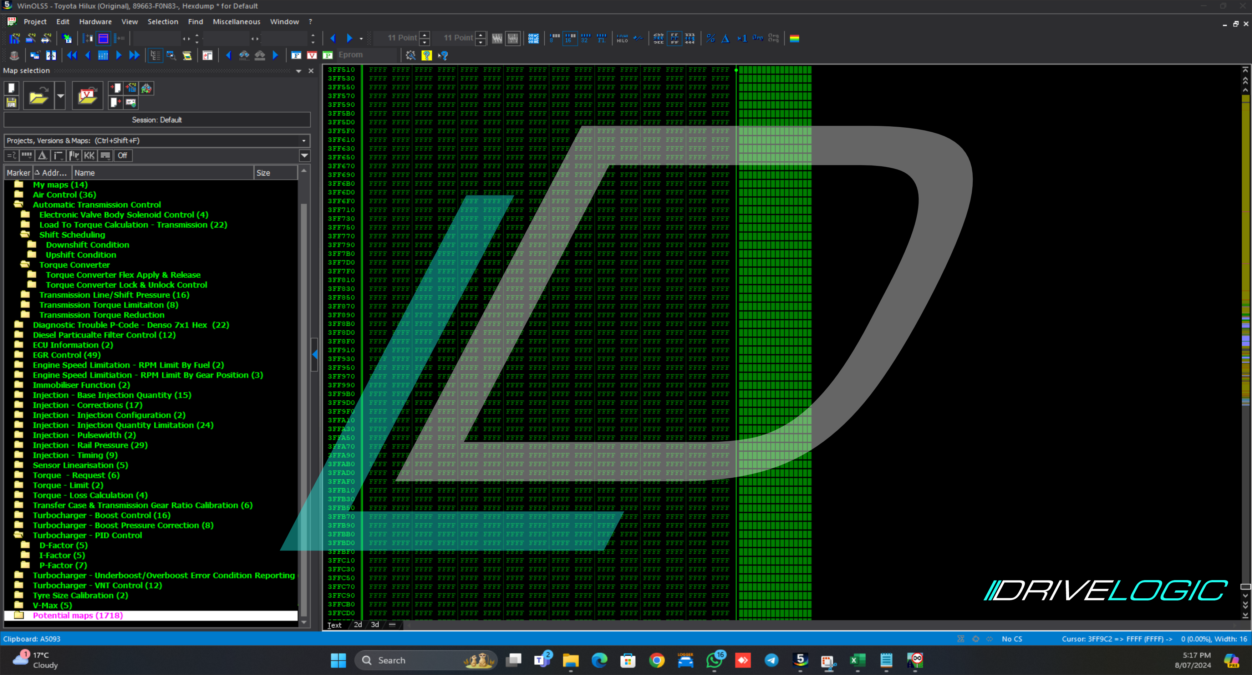The image size is (1252, 675).
Task: Switch to decimal 255 number format
Action: coord(658,39)
